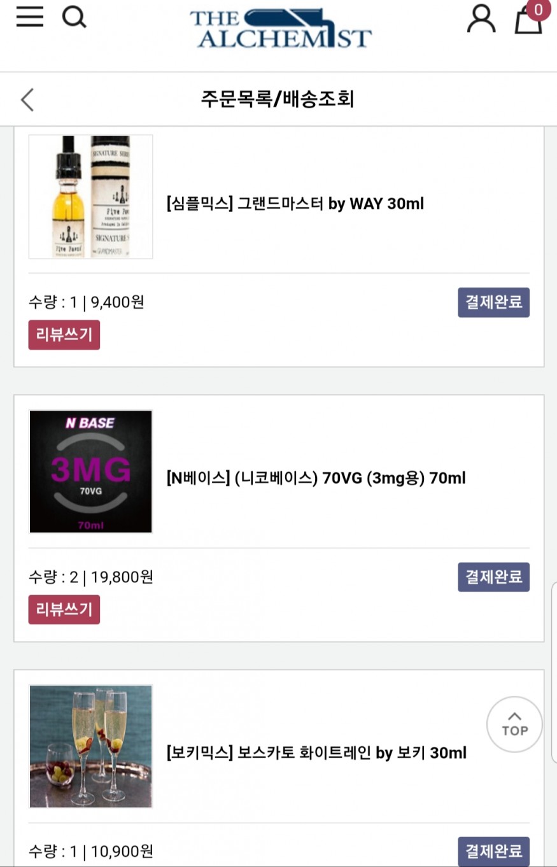The width and height of the screenshot is (557, 867).
Task: Tap 결제완료 status for 보스카토 화이트레인
Action: click(493, 851)
